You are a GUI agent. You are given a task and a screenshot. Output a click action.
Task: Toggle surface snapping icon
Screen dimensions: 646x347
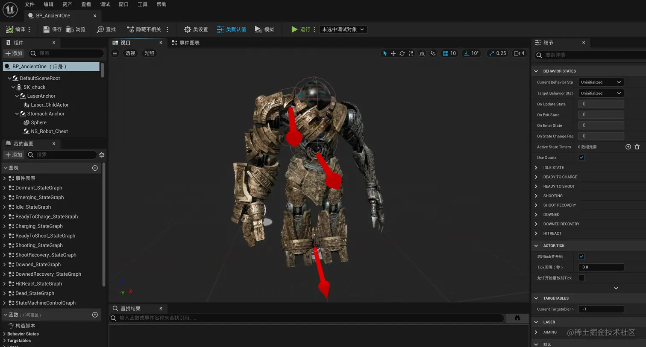point(433,53)
